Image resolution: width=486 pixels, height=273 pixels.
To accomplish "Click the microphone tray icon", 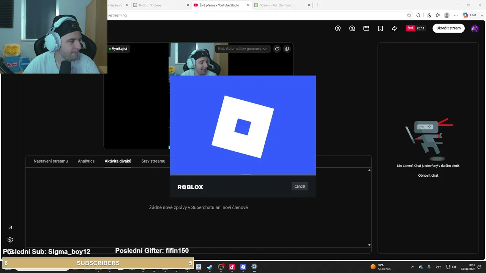I will tap(429, 267).
